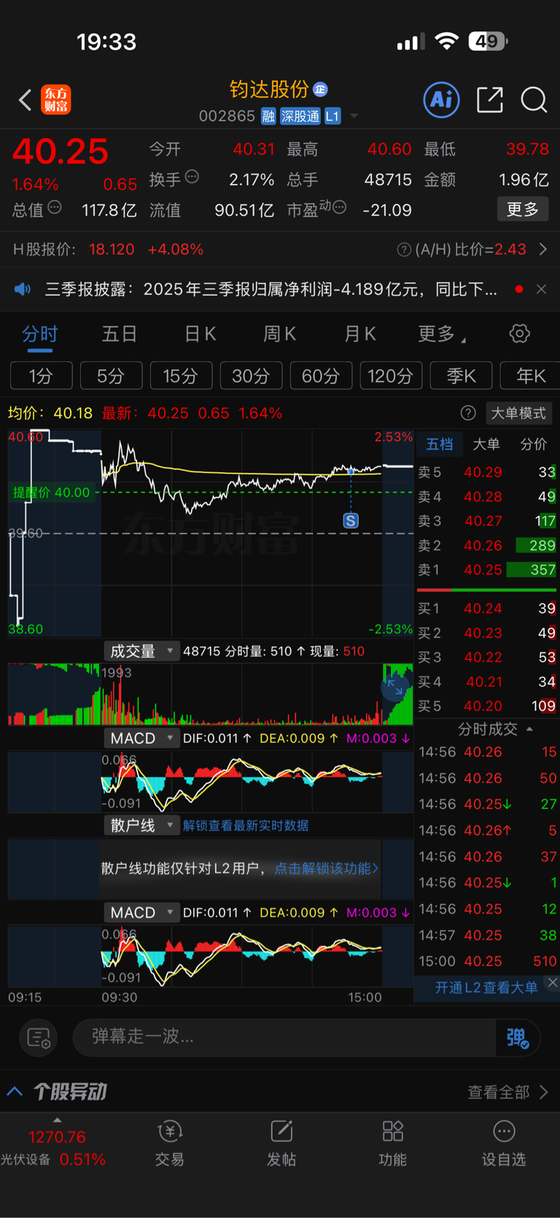Open the Ai assistant icon
The height and width of the screenshot is (1218, 560).
(x=442, y=99)
